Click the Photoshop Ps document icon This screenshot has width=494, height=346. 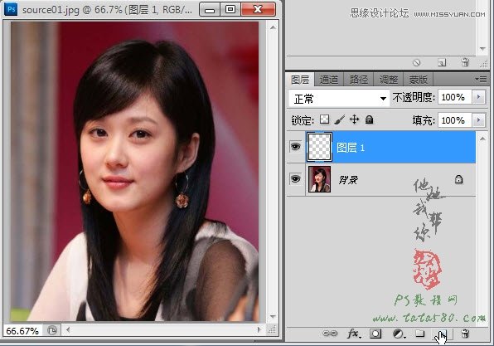tap(11, 9)
